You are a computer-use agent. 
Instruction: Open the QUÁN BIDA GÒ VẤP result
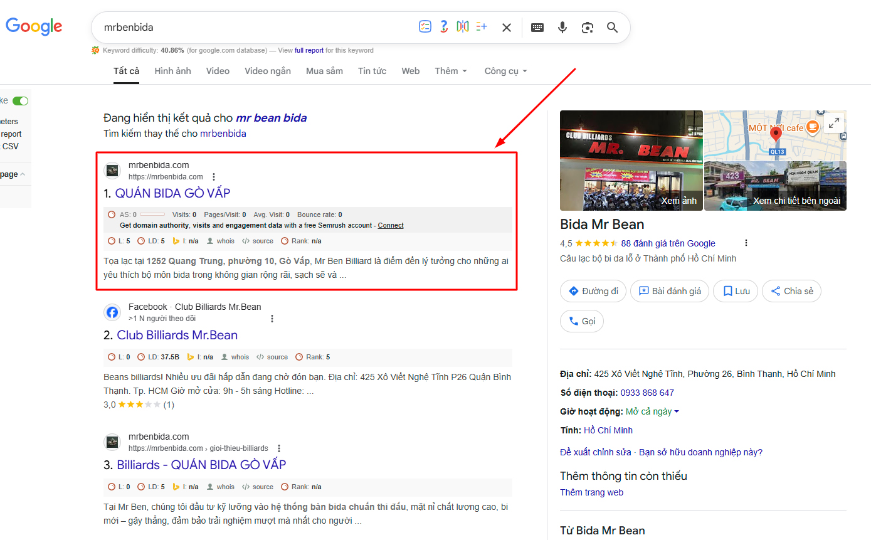point(172,193)
